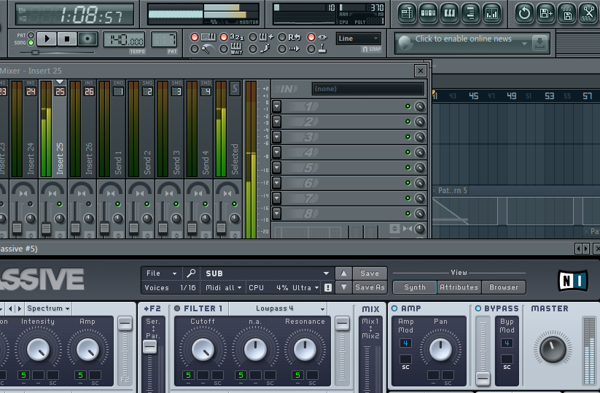This screenshot has height=393, width=600.
Task: Click the joystick controller icon
Action: [322, 49]
